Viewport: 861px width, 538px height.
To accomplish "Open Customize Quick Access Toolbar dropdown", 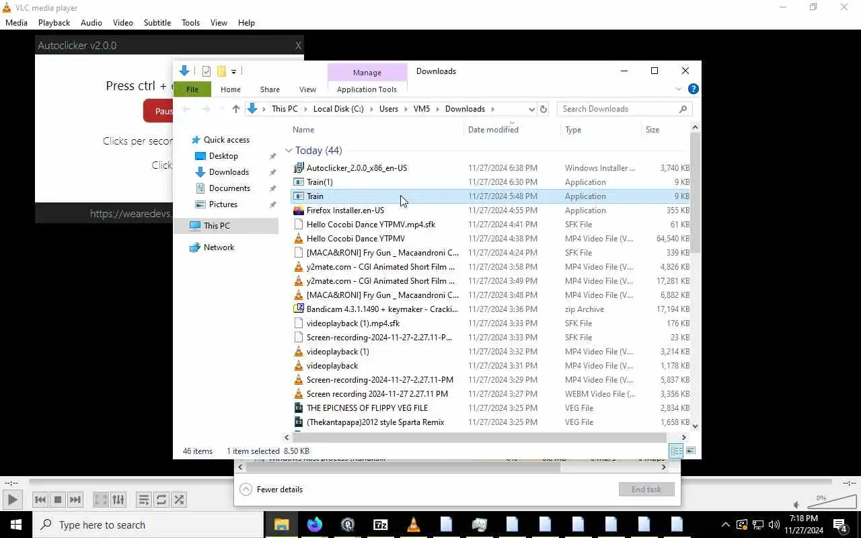I will pos(233,71).
